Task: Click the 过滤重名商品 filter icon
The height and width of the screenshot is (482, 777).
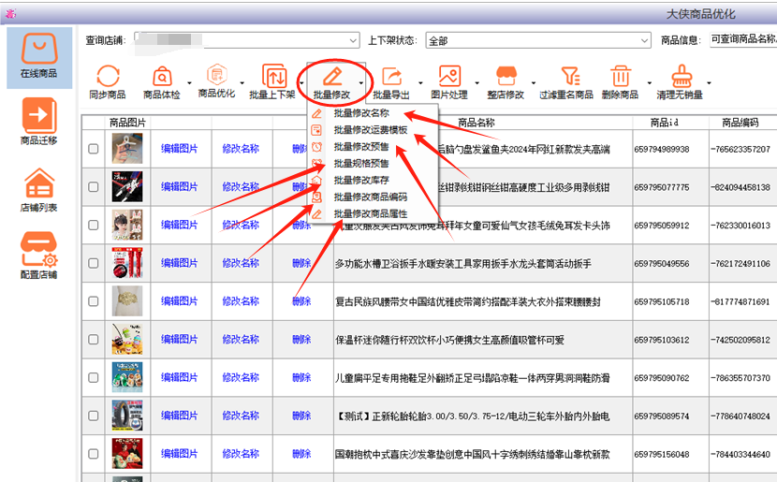Action: [566, 77]
